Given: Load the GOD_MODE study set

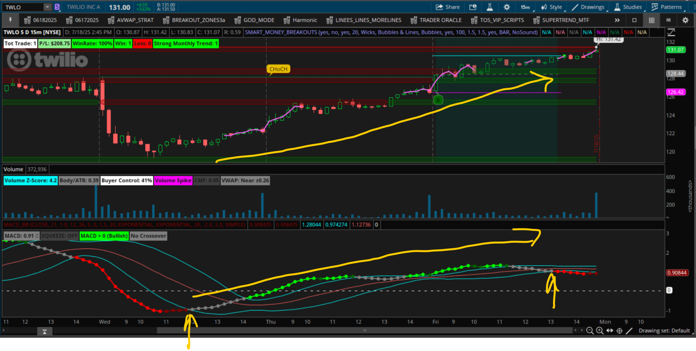Looking at the screenshot, I should (x=255, y=20).
